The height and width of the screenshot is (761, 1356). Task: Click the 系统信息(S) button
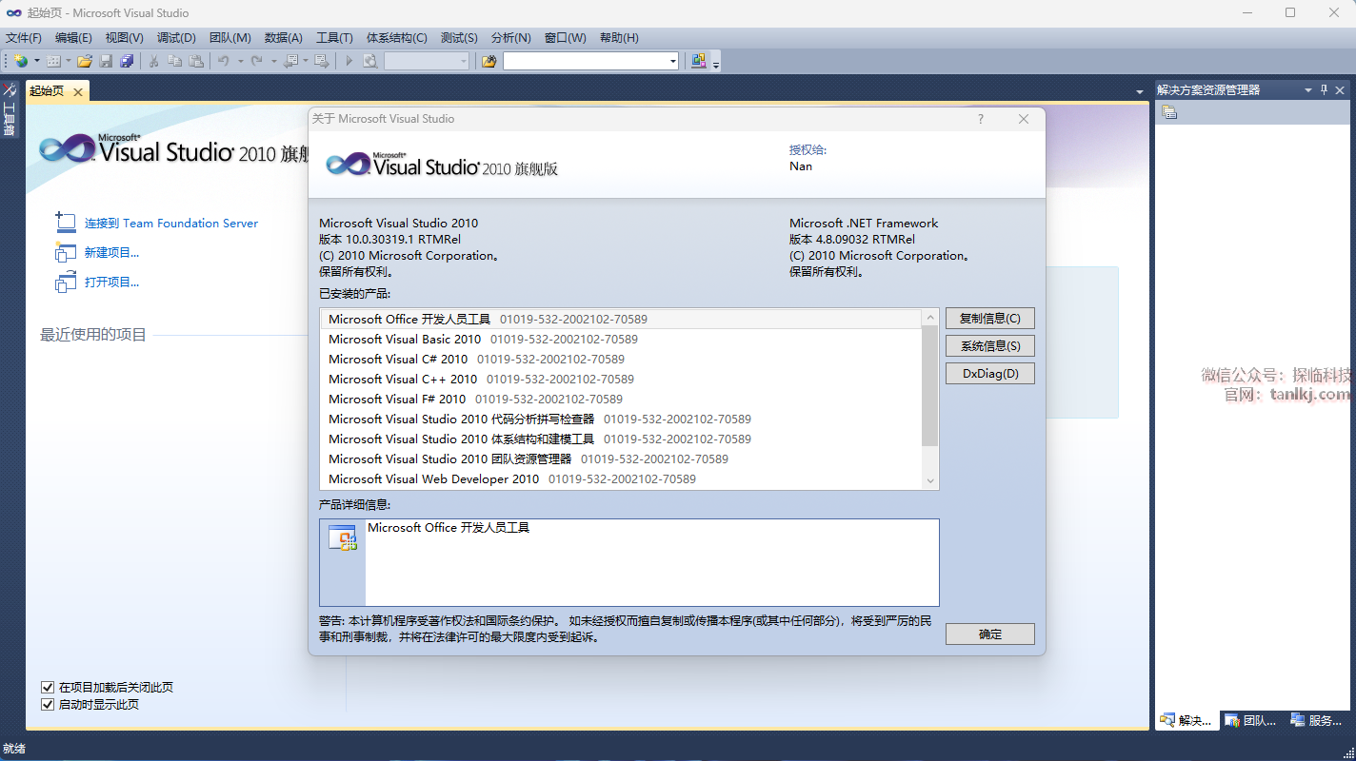coord(990,346)
